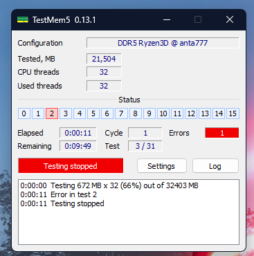The width and height of the screenshot is (254, 256).
Task: Select thread status box 7
Action: click(121, 113)
